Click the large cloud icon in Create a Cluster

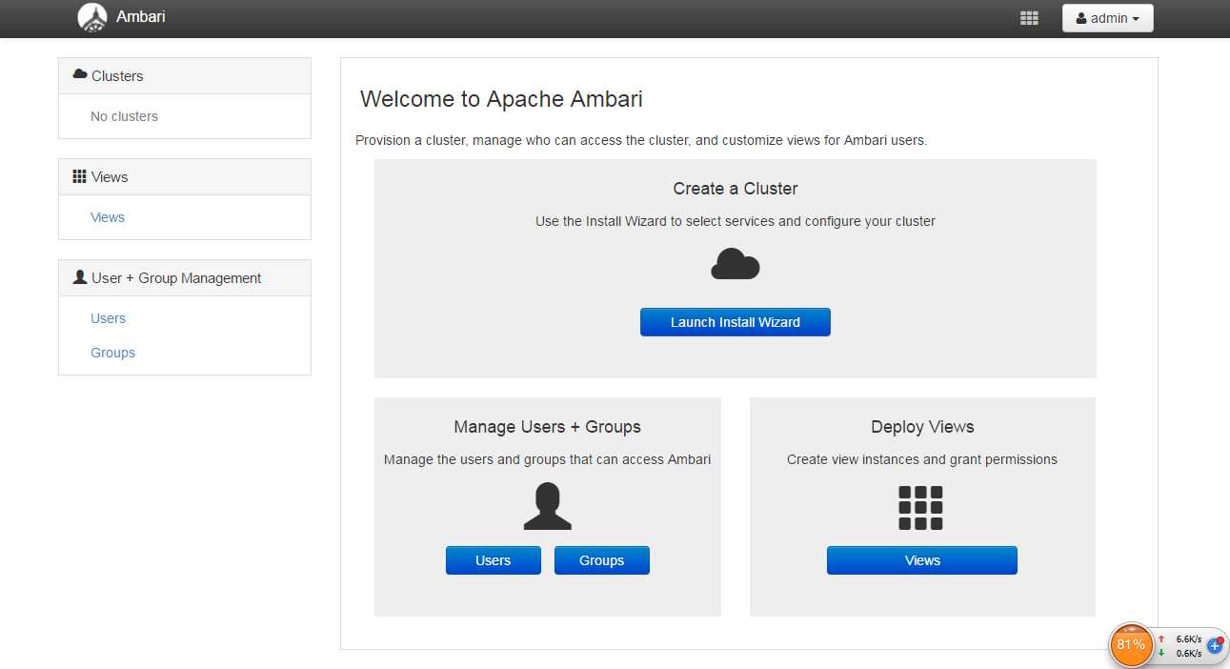click(736, 264)
